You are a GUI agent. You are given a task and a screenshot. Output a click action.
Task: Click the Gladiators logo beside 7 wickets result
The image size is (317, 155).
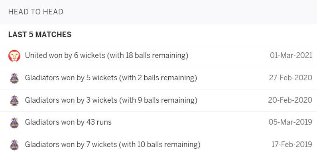[x=14, y=145]
